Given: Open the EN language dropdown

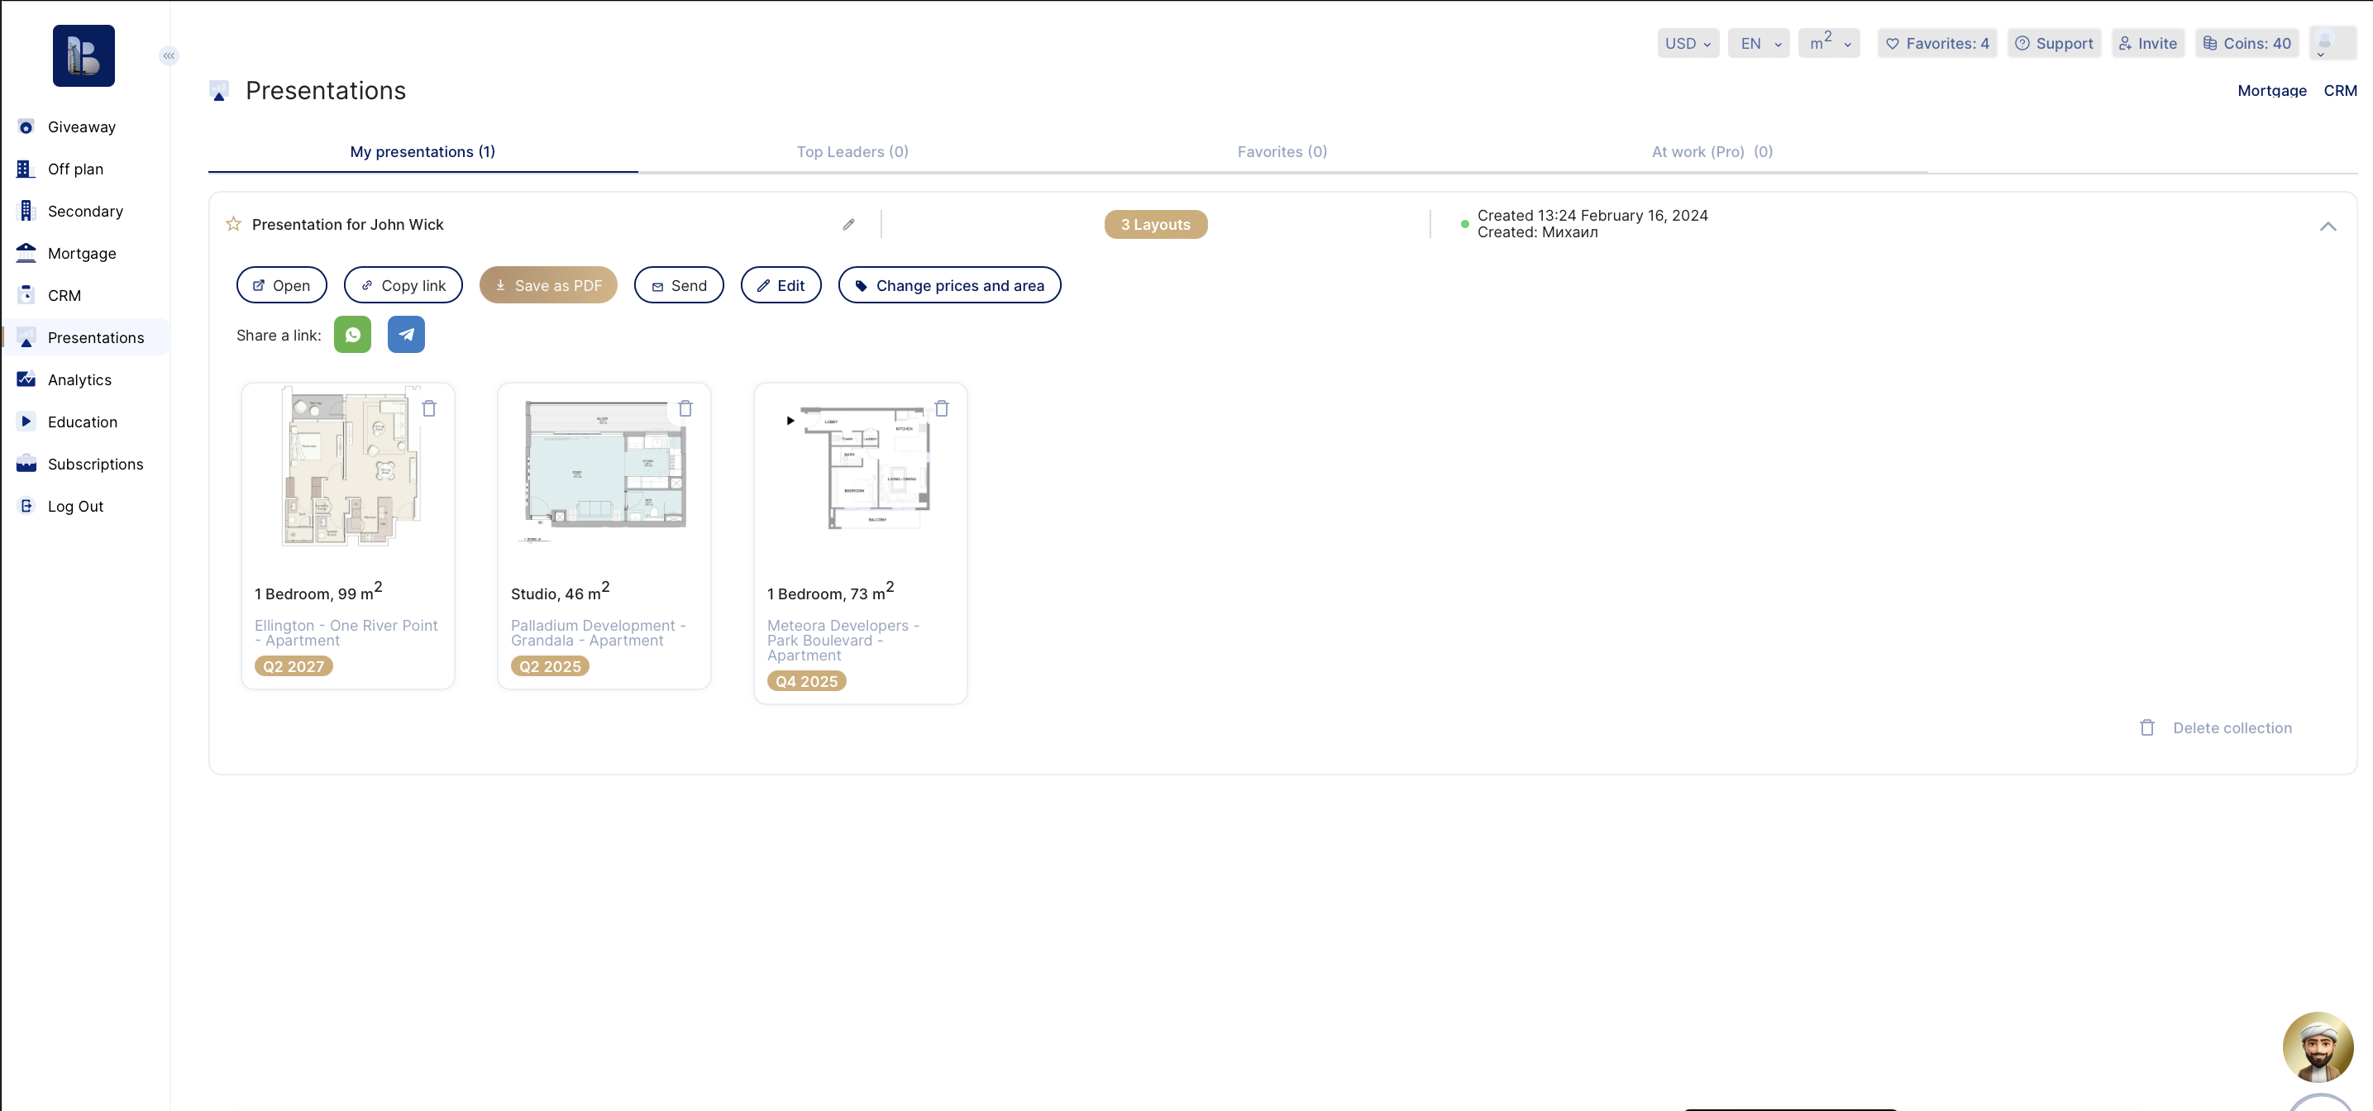Looking at the screenshot, I should (x=1758, y=43).
